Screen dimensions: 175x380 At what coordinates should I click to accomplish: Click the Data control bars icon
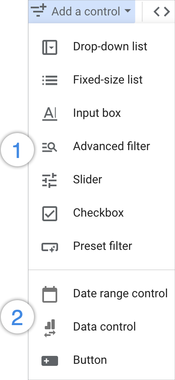pos(50,328)
